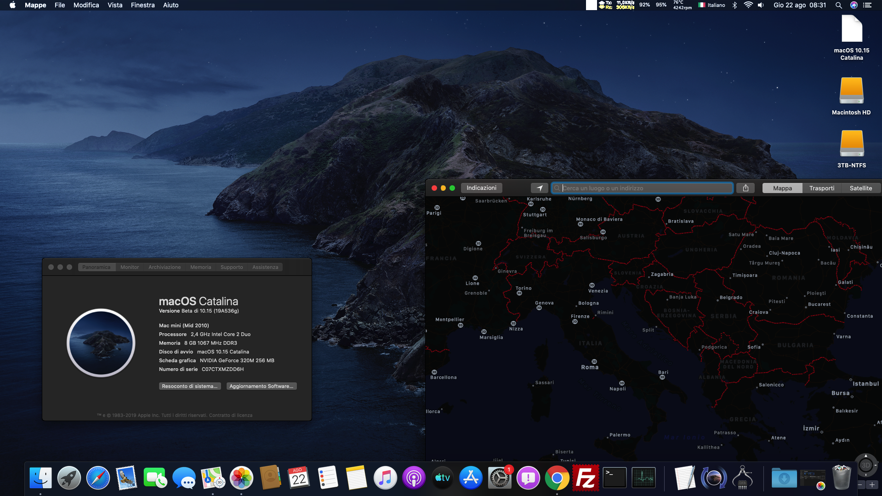This screenshot has height=496, width=882.
Task: Open Notification Center list icon
Action: point(867,5)
